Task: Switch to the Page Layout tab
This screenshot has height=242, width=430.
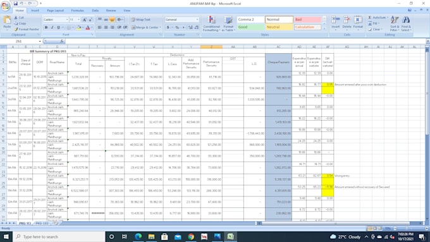Action: pyautogui.click(x=56, y=10)
